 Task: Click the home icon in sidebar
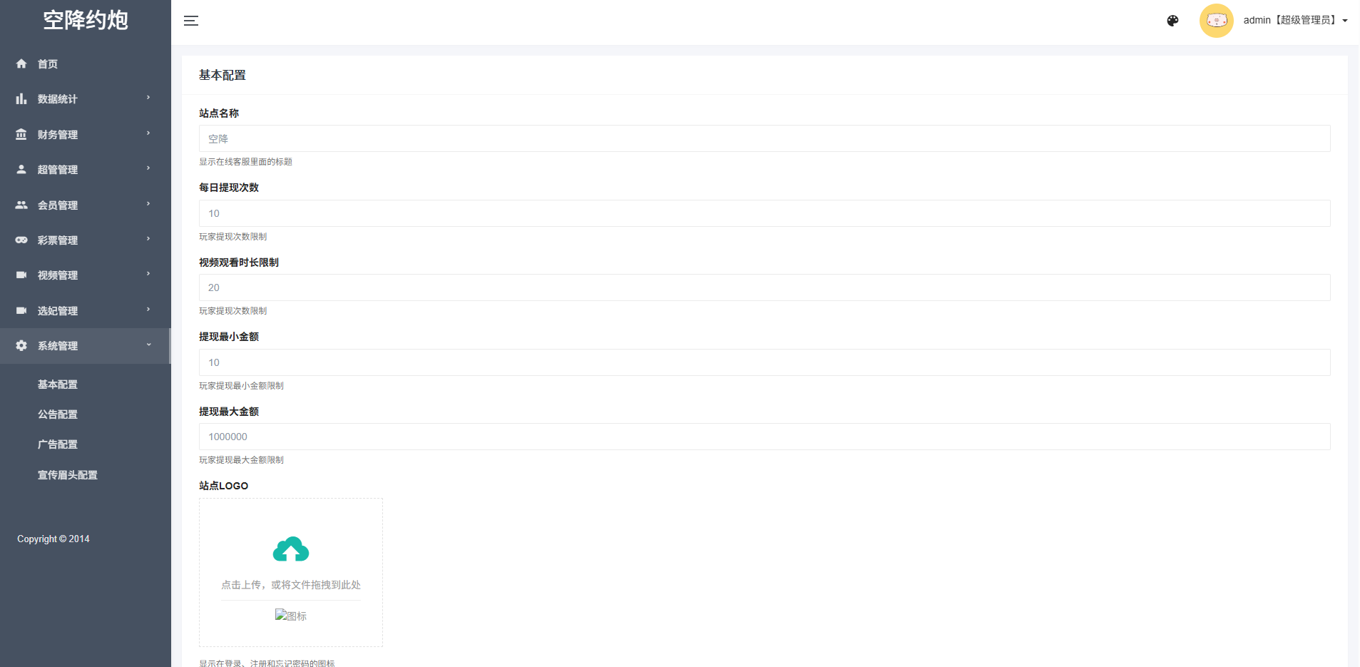21,63
